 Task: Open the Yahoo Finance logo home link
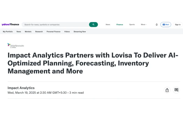pyautogui.click(x=10, y=24)
